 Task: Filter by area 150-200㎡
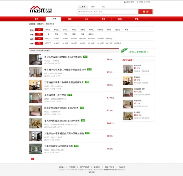point(100,39)
